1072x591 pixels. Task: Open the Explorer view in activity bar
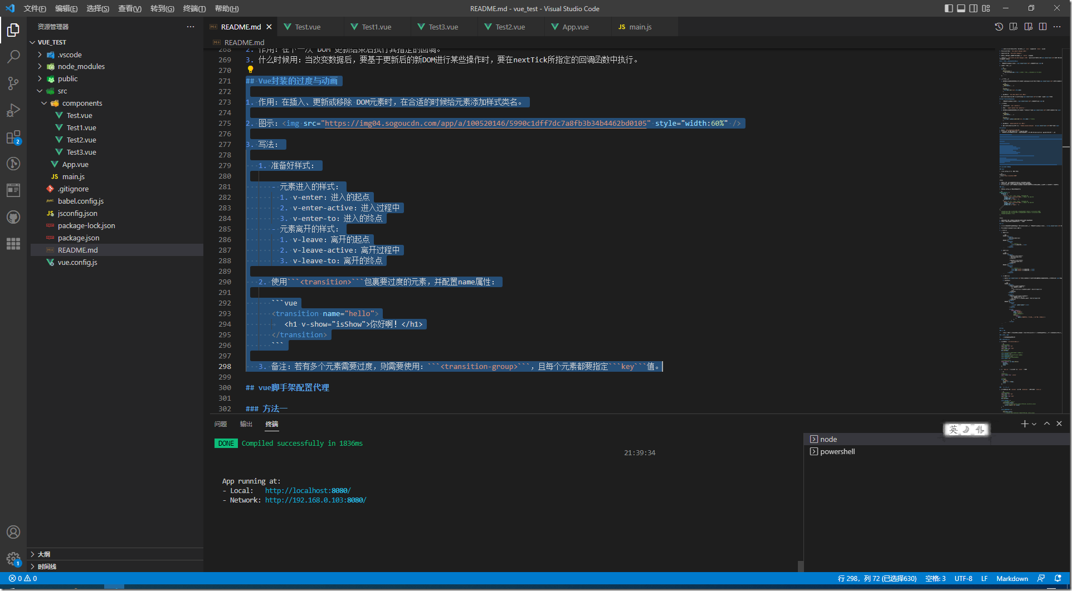pyautogui.click(x=13, y=30)
